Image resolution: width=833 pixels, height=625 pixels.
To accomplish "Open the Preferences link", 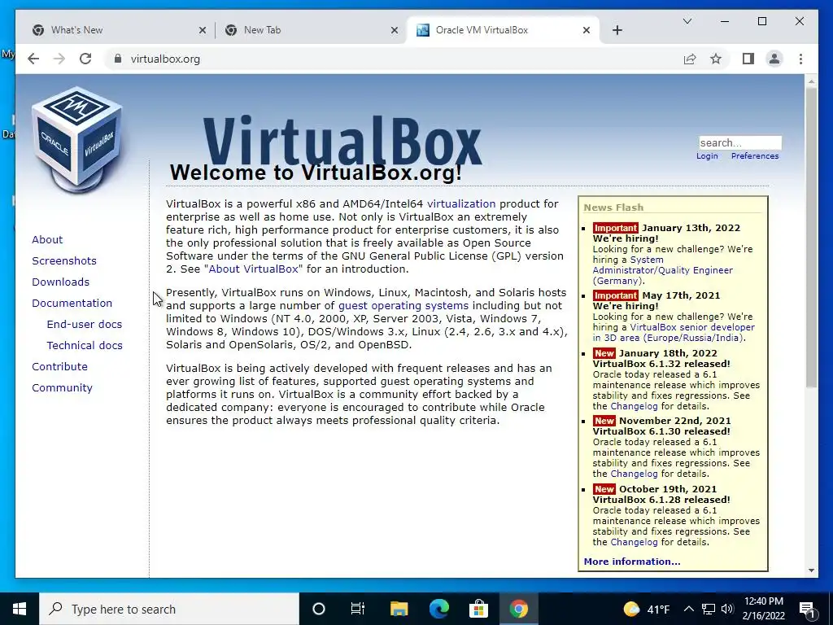I will pyautogui.click(x=755, y=155).
